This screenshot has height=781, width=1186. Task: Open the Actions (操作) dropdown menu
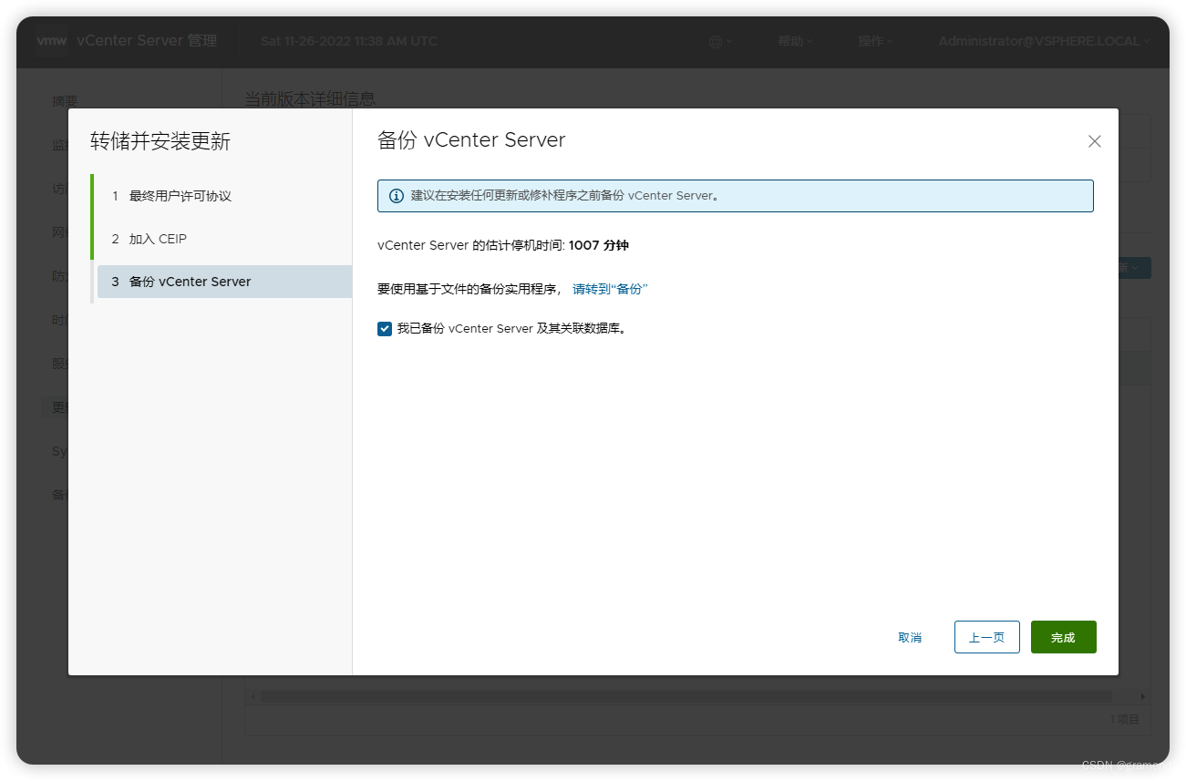click(875, 41)
